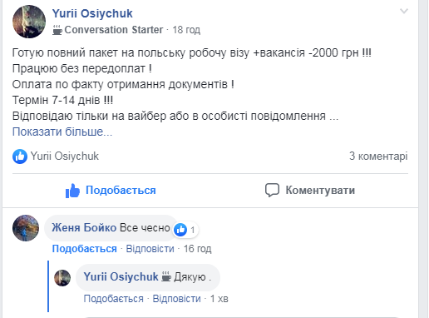Open the 18 год post timestamp
The width and height of the screenshot is (429, 318).
[x=186, y=30]
